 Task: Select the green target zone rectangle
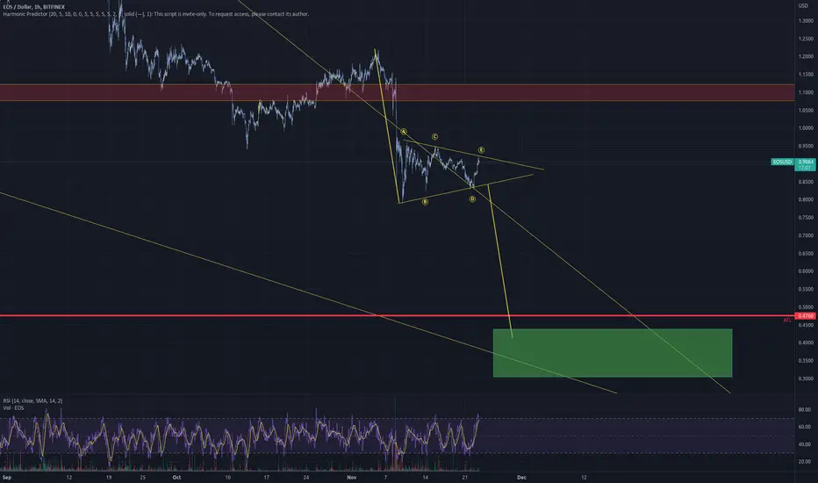click(613, 353)
